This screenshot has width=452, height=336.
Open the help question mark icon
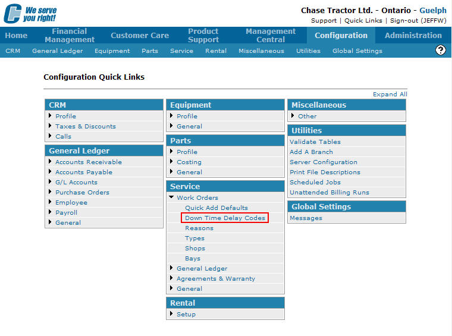(440, 50)
